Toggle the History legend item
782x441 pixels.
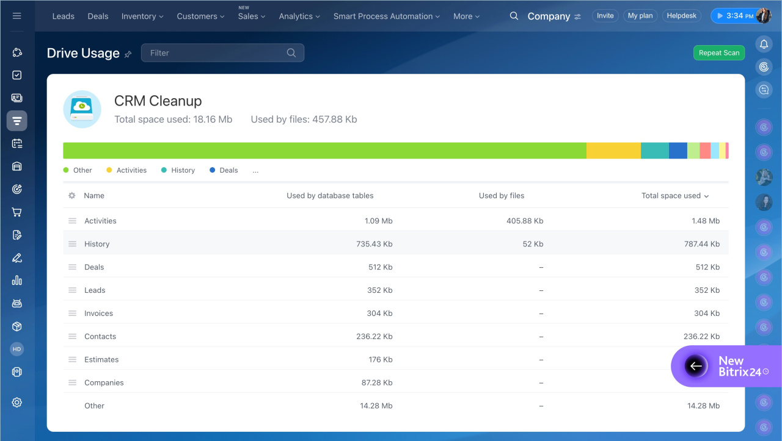[178, 170]
